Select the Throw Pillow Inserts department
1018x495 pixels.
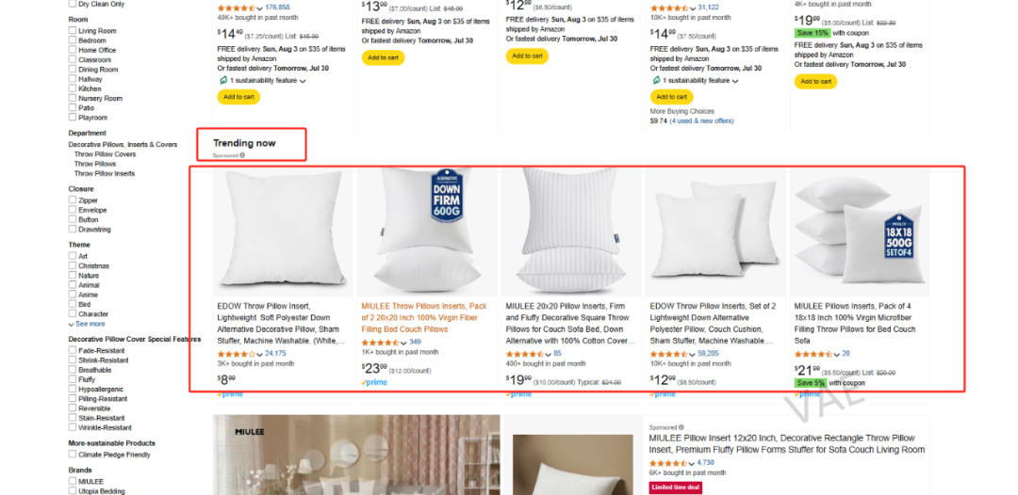pyautogui.click(x=105, y=173)
